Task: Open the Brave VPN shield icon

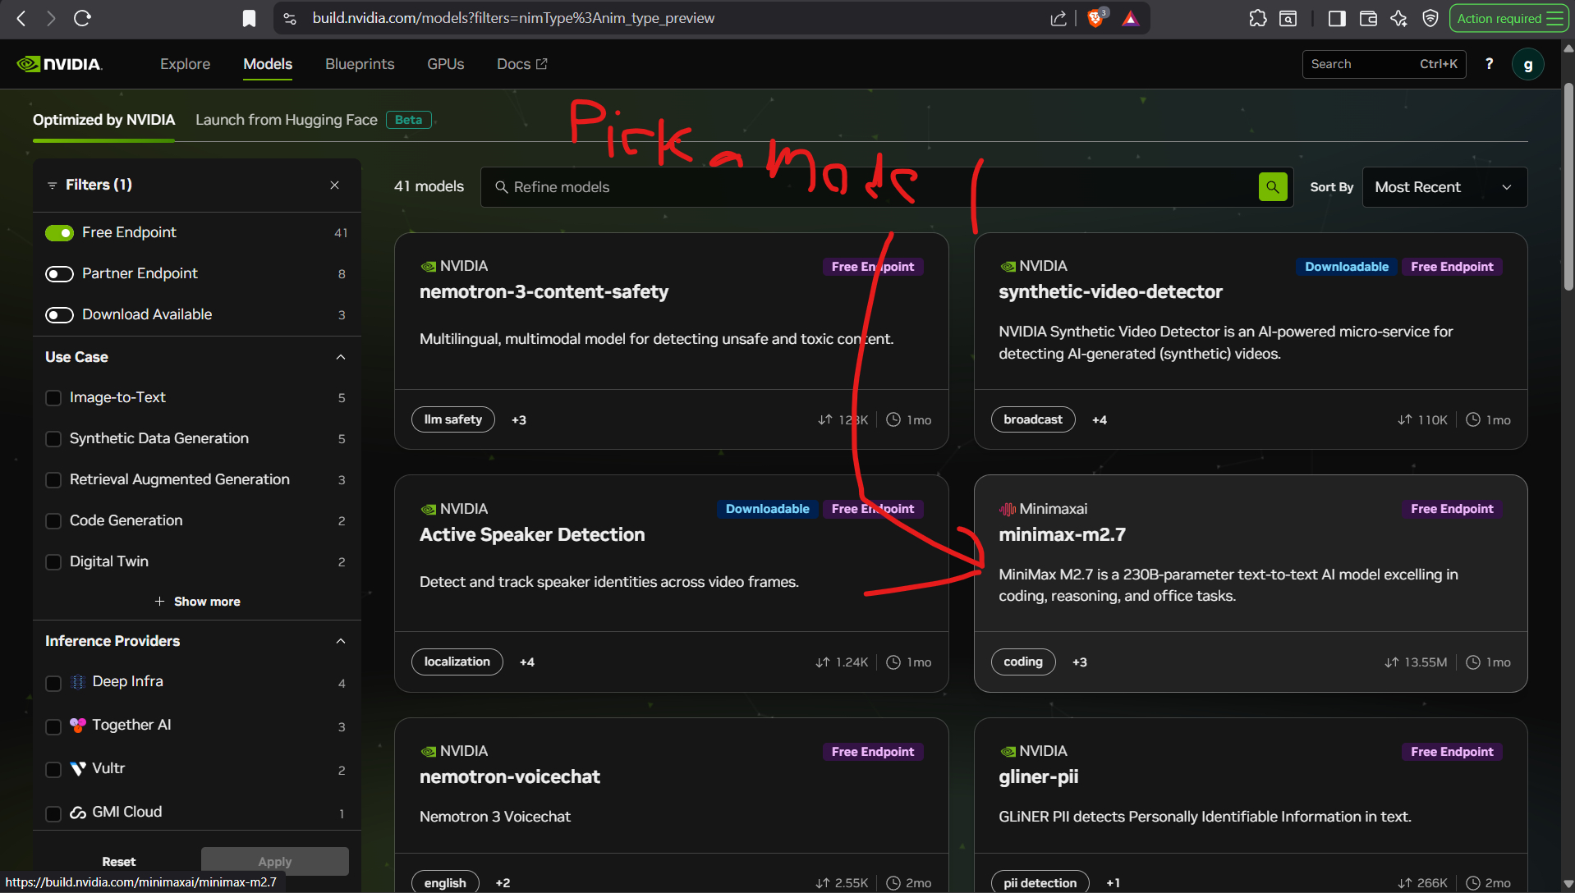Action: pos(1430,18)
